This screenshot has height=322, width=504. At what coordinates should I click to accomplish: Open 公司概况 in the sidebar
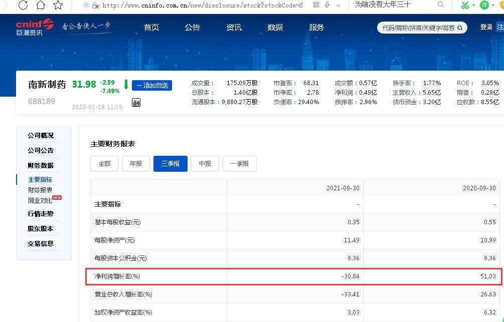pos(41,136)
